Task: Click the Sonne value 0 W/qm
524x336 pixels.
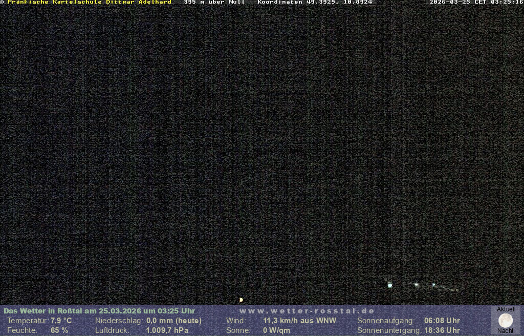Action: (x=276, y=330)
